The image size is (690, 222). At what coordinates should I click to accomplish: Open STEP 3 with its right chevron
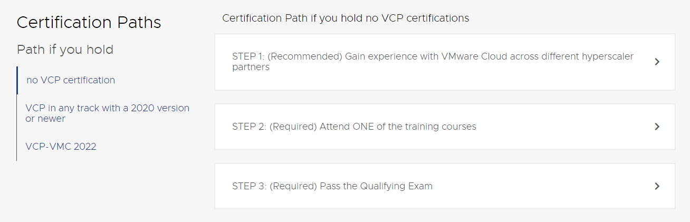point(657,186)
